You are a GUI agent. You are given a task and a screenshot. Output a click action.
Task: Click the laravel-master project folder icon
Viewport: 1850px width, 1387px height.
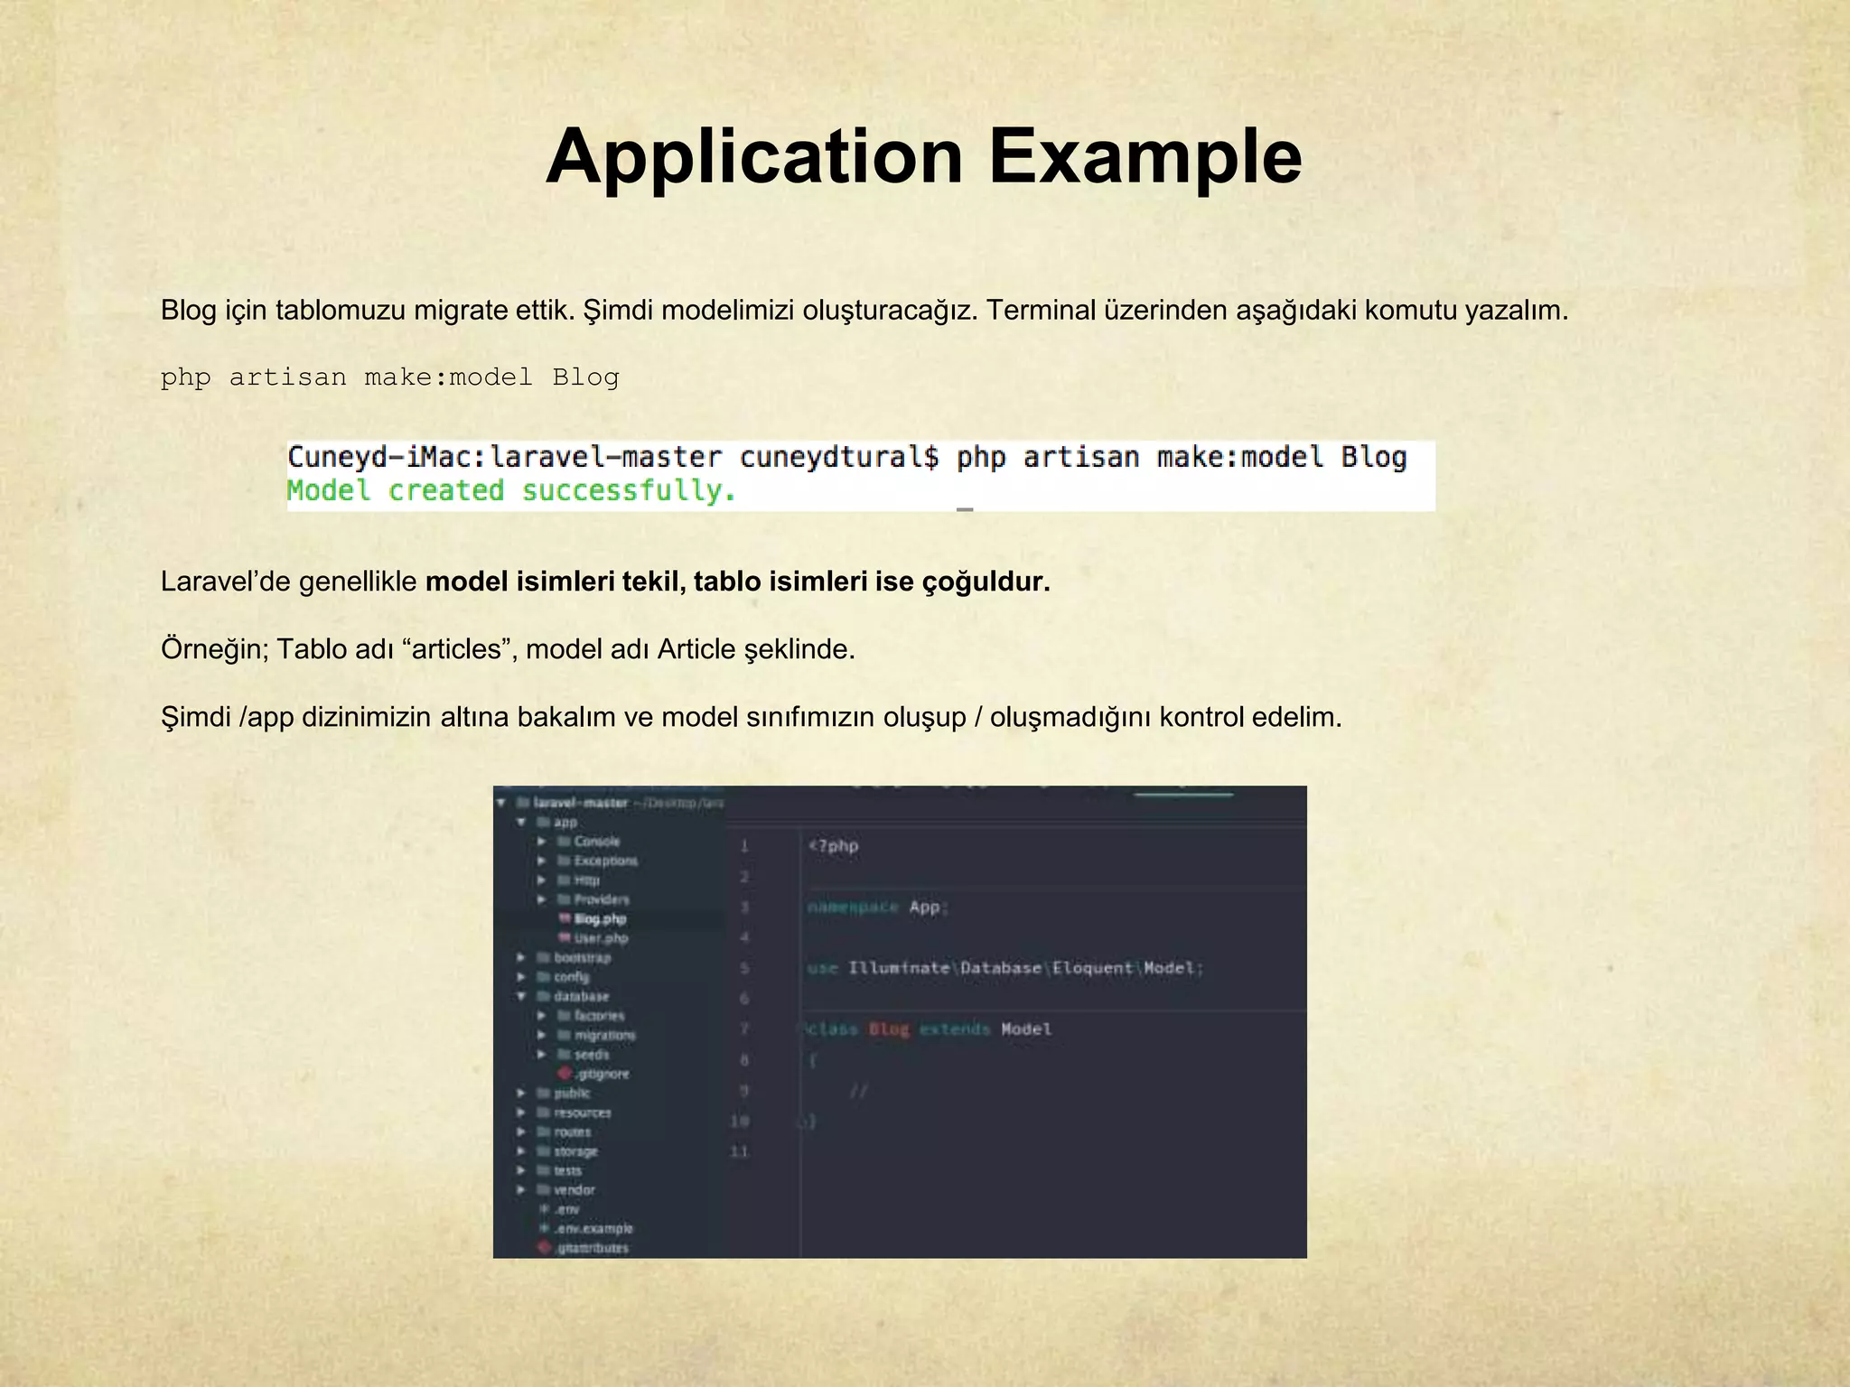(522, 803)
